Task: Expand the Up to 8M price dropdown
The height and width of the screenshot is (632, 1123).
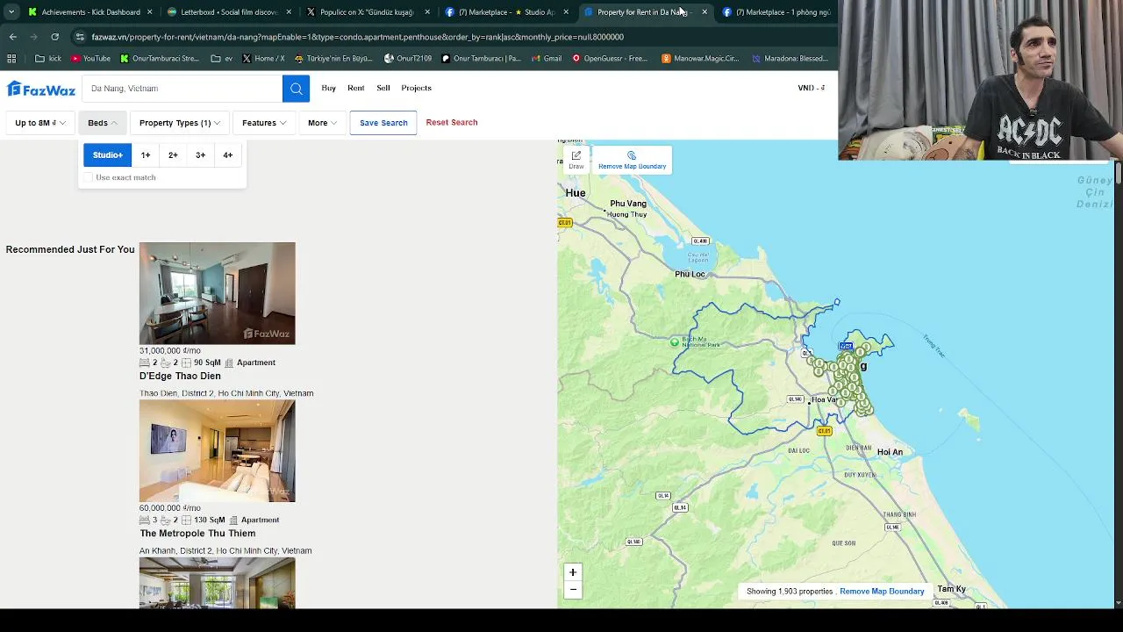Action: pos(39,123)
